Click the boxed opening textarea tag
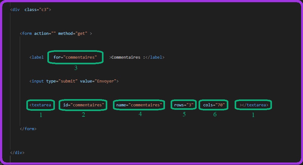303x165 pixels. (40, 105)
